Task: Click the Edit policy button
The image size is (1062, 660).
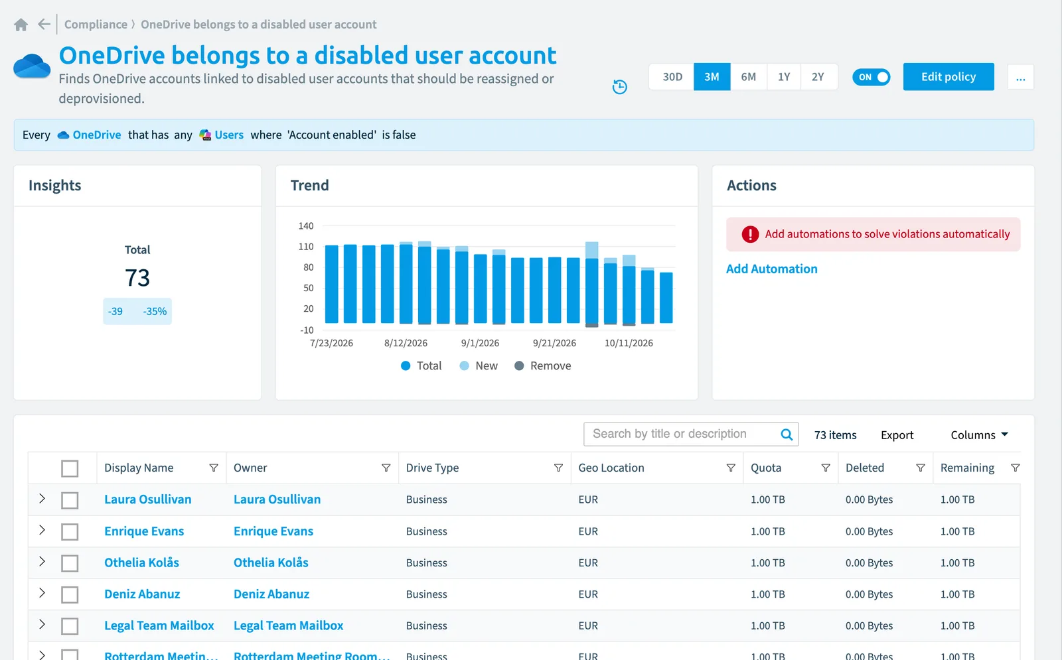Action: [x=948, y=77]
